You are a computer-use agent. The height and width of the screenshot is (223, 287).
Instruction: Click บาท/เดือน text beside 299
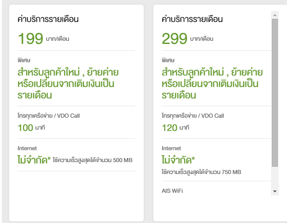click(201, 39)
